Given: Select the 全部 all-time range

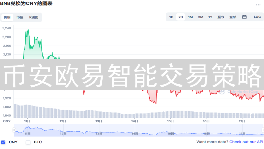Looking at the screenshot, I should 233,17.
